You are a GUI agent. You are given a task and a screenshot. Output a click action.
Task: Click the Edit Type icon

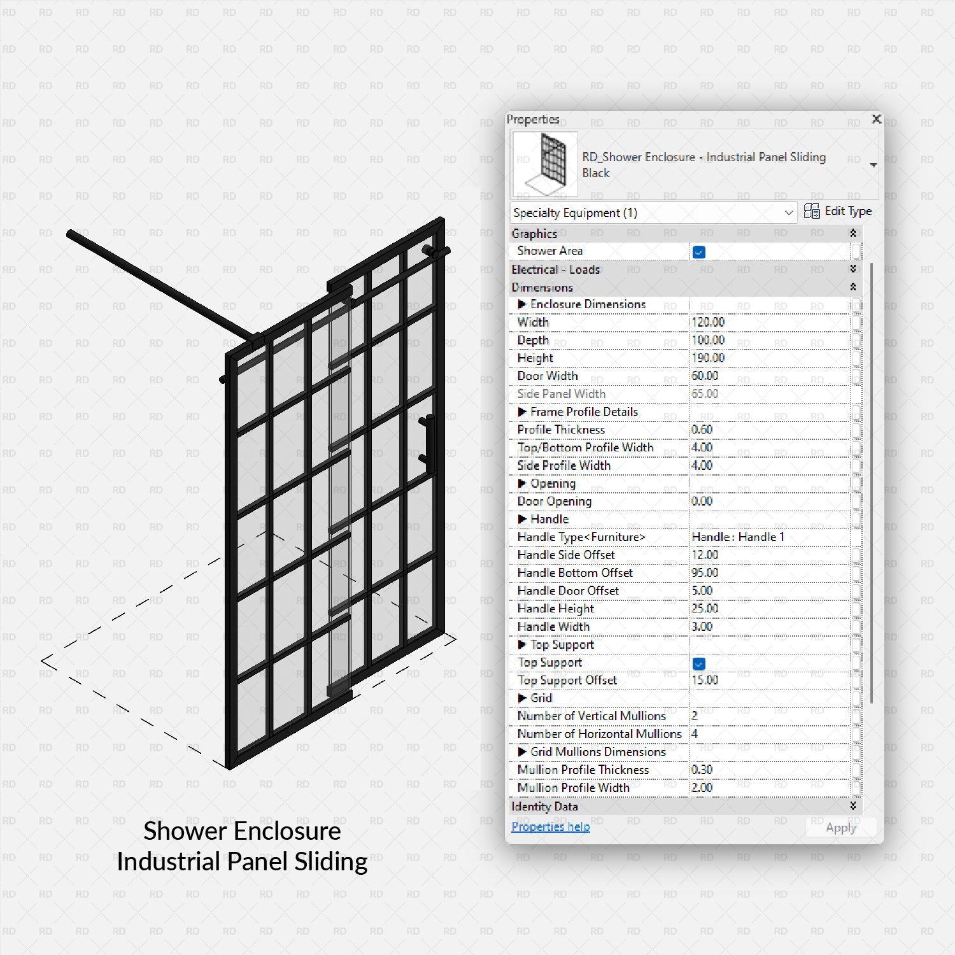point(812,211)
